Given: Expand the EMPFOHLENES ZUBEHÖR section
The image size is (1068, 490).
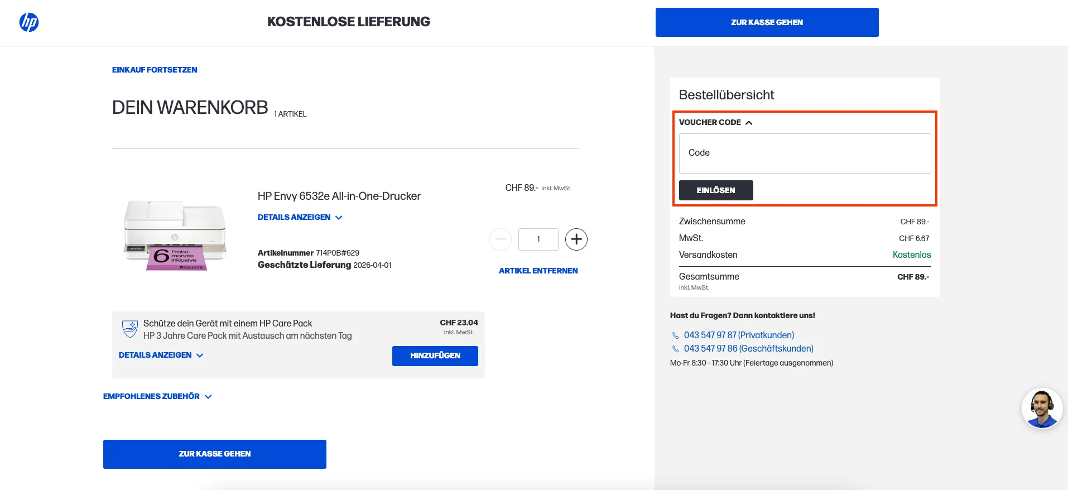Looking at the screenshot, I should pyautogui.click(x=157, y=396).
